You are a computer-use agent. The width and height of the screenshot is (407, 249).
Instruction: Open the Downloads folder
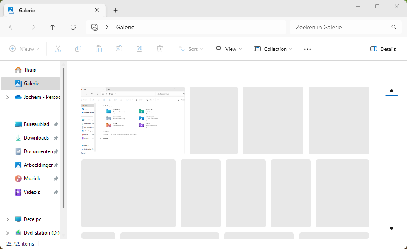(32, 138)
